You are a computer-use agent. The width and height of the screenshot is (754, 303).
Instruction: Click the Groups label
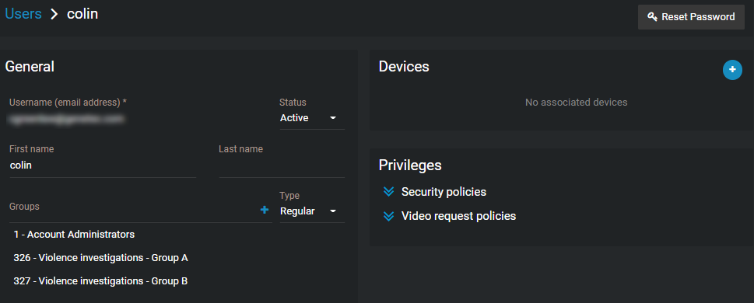coord(25,207)
